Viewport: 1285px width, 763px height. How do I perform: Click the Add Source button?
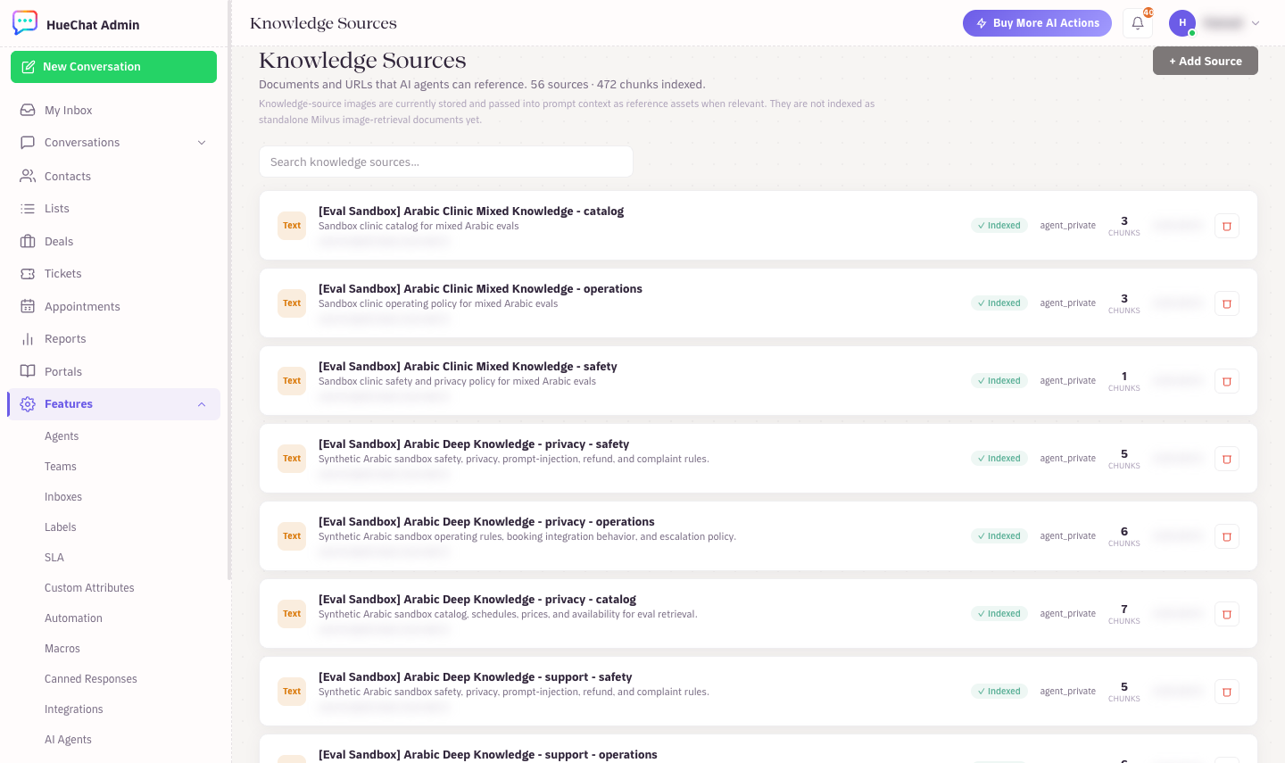coord(1206,61)
